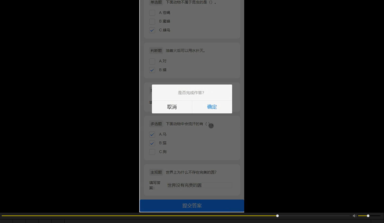
Task: Tick the A.苍蝇 checkbox
Action: point(152,13)
